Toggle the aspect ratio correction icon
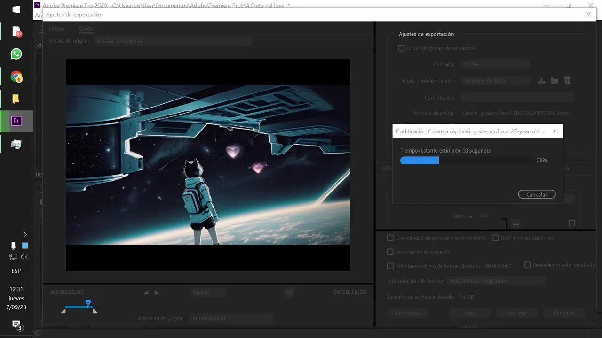 [x=290, y=292]
